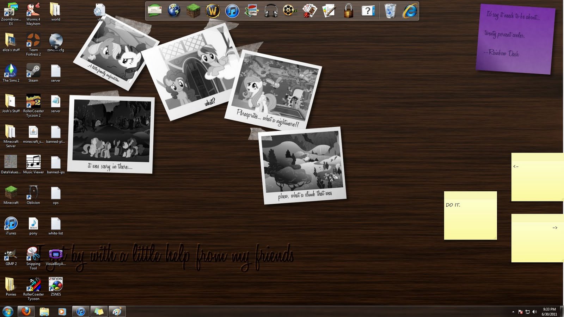
Task: Select the world folder on desktop
Action: (56, 12)
